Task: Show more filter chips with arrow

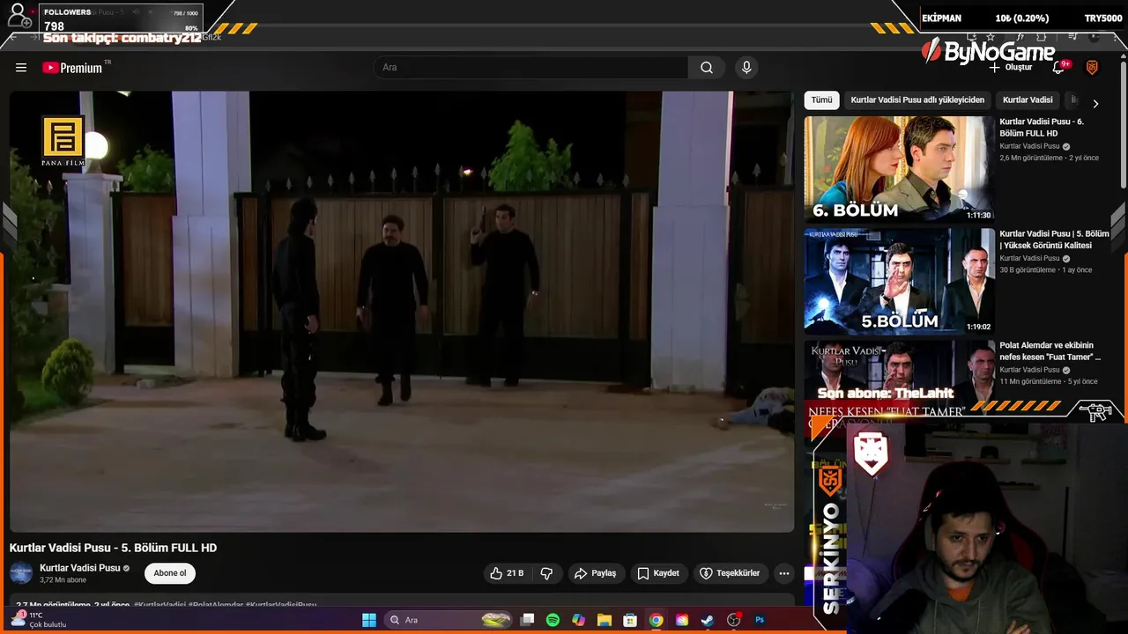Action: tap(1095, 103)
